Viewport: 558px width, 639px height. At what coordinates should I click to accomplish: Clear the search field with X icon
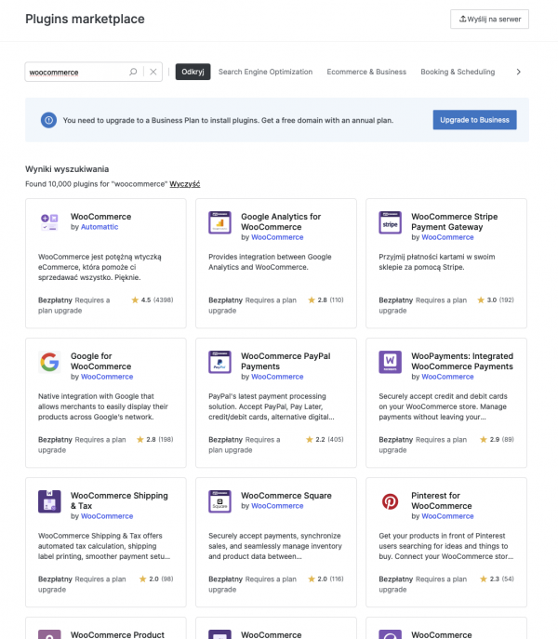click(153, 72)
